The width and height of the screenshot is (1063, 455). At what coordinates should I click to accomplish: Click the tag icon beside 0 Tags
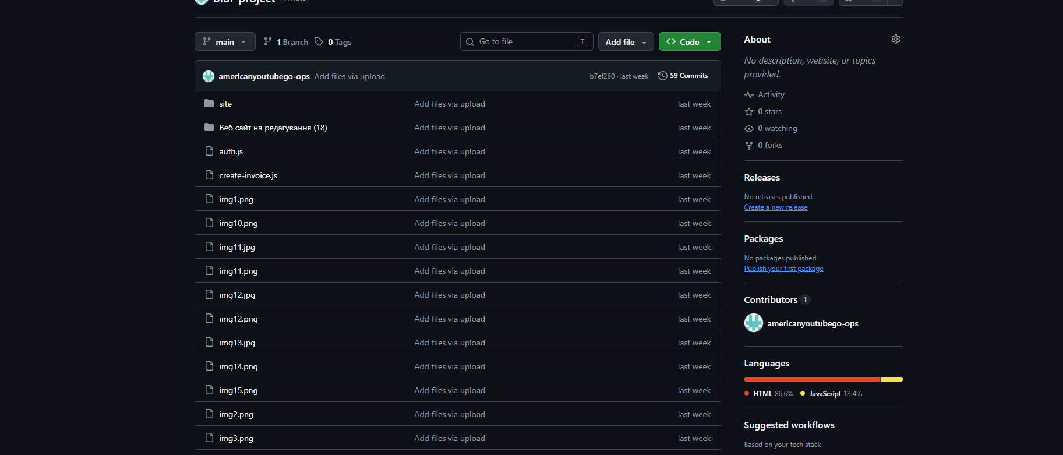click(x=319, y=41)
